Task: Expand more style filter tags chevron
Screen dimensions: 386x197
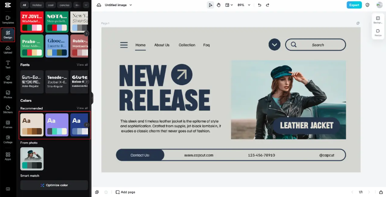Action: (86, 5)
